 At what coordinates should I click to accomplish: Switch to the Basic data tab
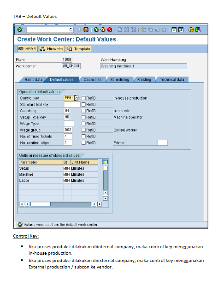coord(33,79)
